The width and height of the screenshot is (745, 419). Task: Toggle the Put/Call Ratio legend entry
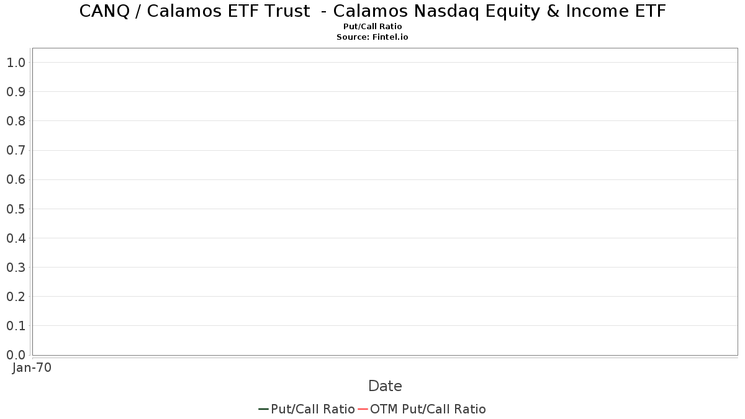pos(312,409)
